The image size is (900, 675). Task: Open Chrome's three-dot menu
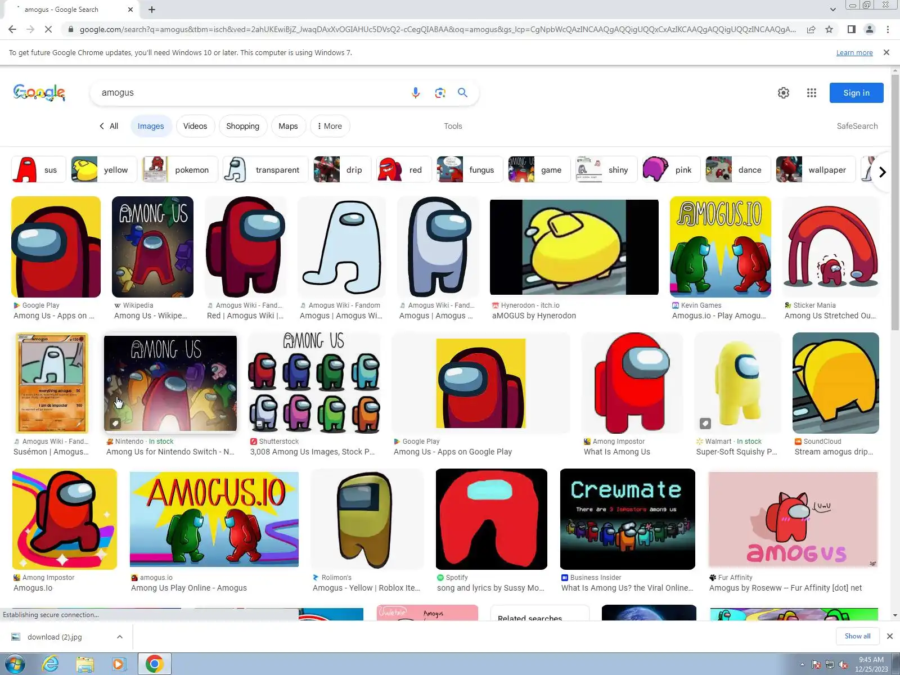point(888,29)
